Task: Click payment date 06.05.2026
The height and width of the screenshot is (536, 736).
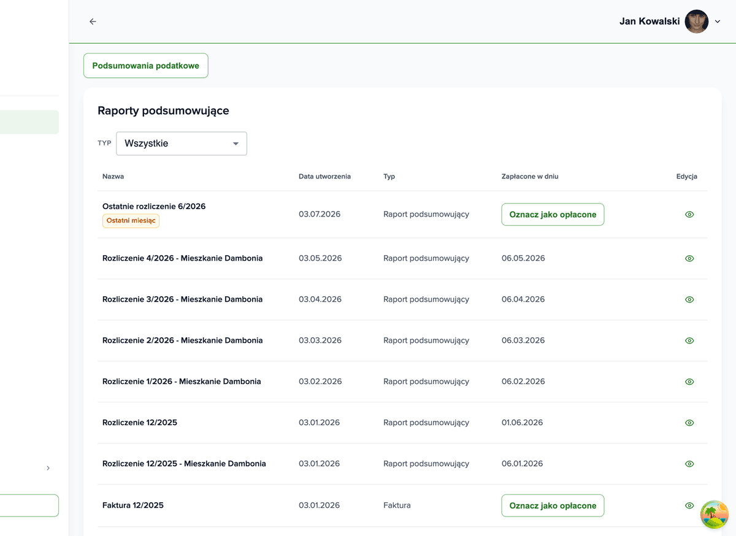Action: coord(523,258)
